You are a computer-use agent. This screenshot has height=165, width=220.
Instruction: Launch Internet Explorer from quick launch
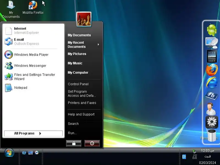pos(24,153)
